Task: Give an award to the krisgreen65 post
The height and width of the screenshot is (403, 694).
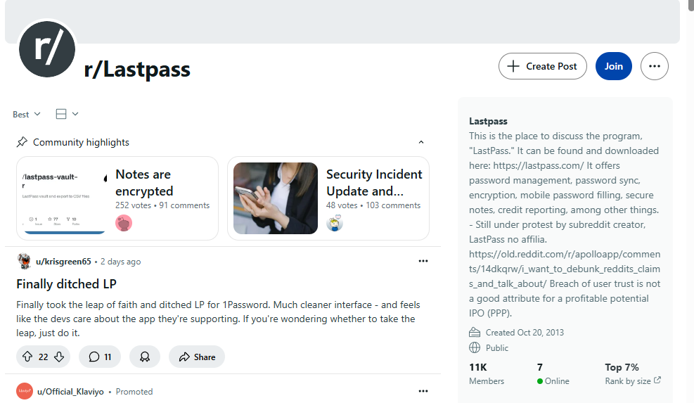Action: [x=145, y=357]
